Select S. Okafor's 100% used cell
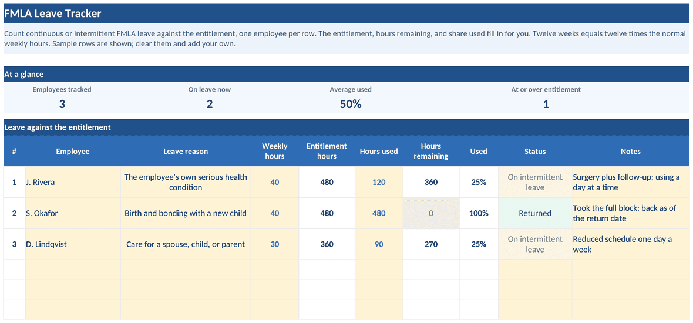693x323 pixels. (x=479, y=213)
